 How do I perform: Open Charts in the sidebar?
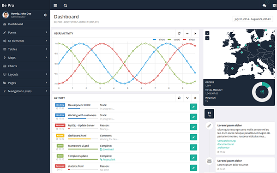tap(25, 66)
